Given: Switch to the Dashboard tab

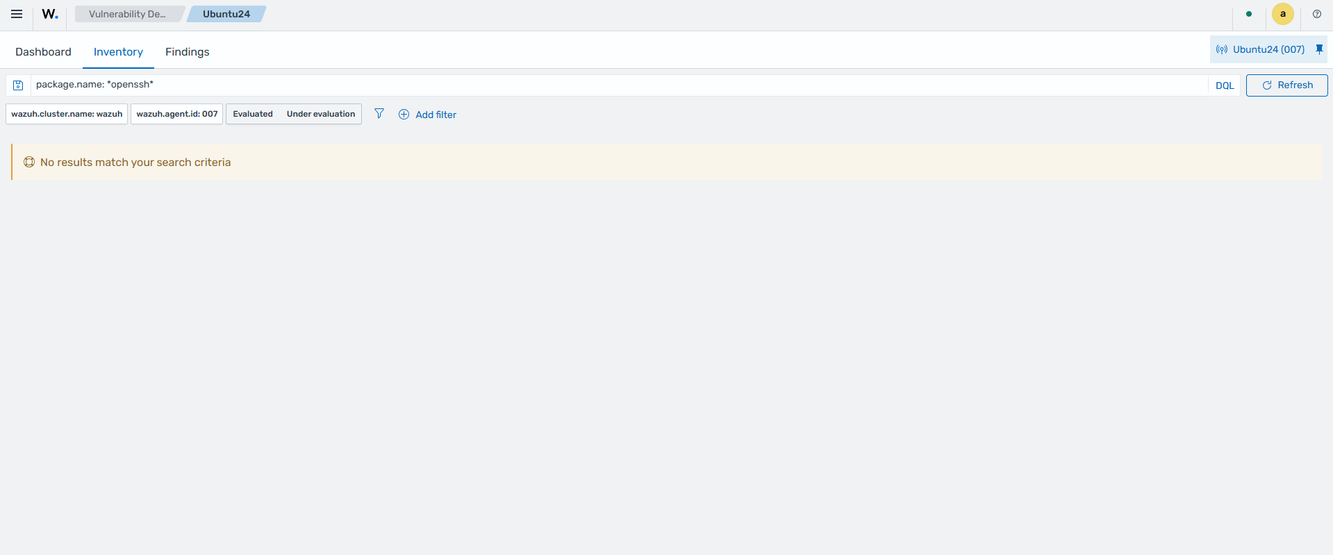Looking at the screenshot, I should click(x=43, y=52).
